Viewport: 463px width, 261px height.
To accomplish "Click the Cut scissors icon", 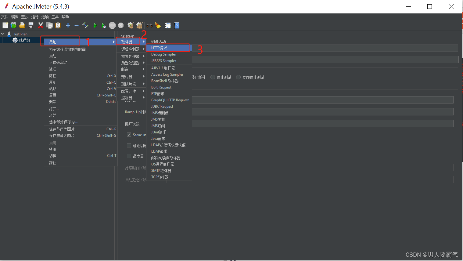I will tap(41, 25).
